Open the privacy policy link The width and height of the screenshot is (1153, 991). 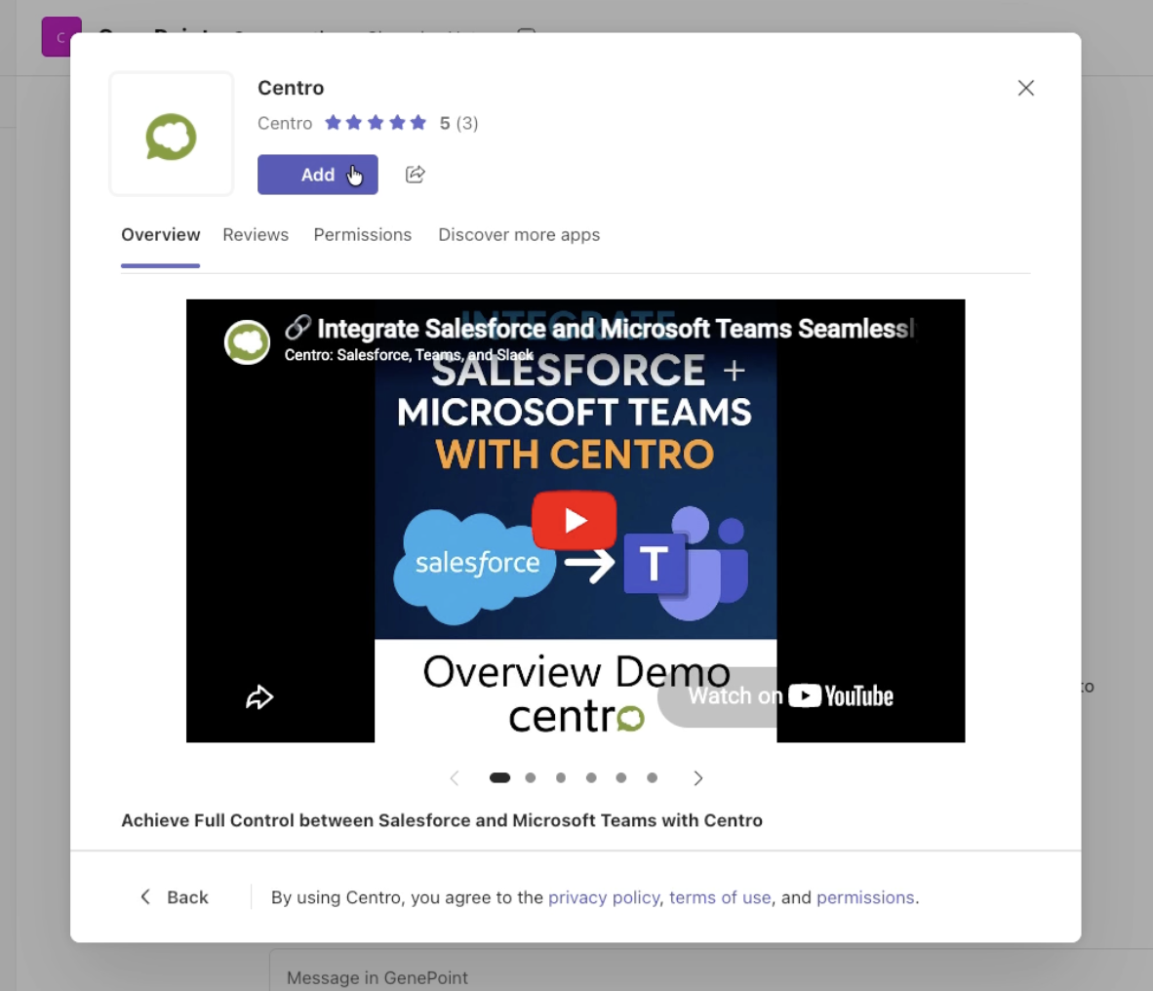pos(604,897)
